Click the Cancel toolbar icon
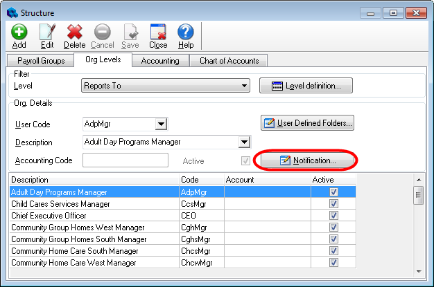 point(102,32)
